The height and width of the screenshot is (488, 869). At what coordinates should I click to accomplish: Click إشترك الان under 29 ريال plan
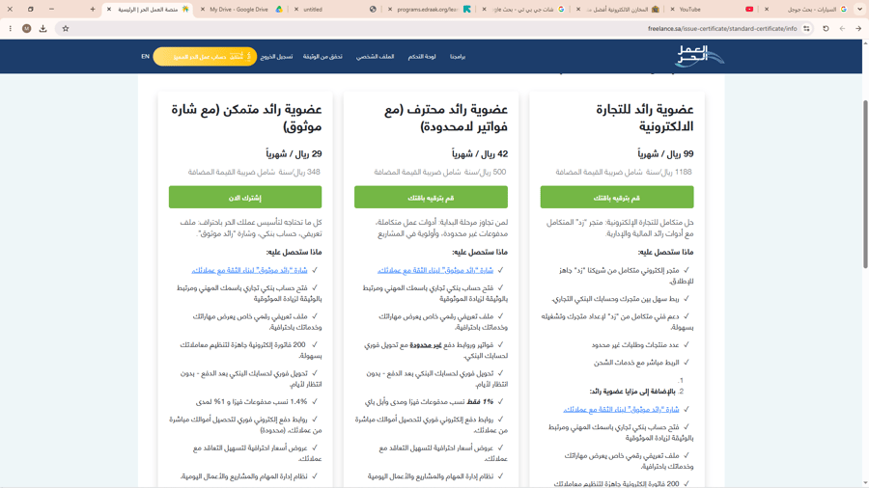click(245, 197)
